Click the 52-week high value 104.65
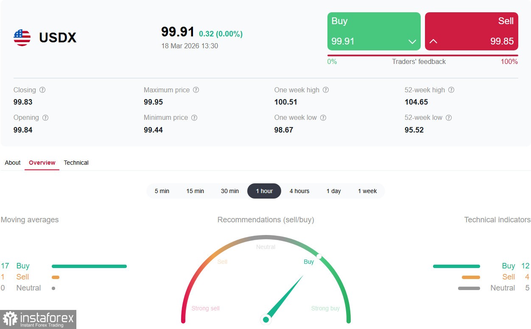Screen dimensions: 531x329 (416, 102)
